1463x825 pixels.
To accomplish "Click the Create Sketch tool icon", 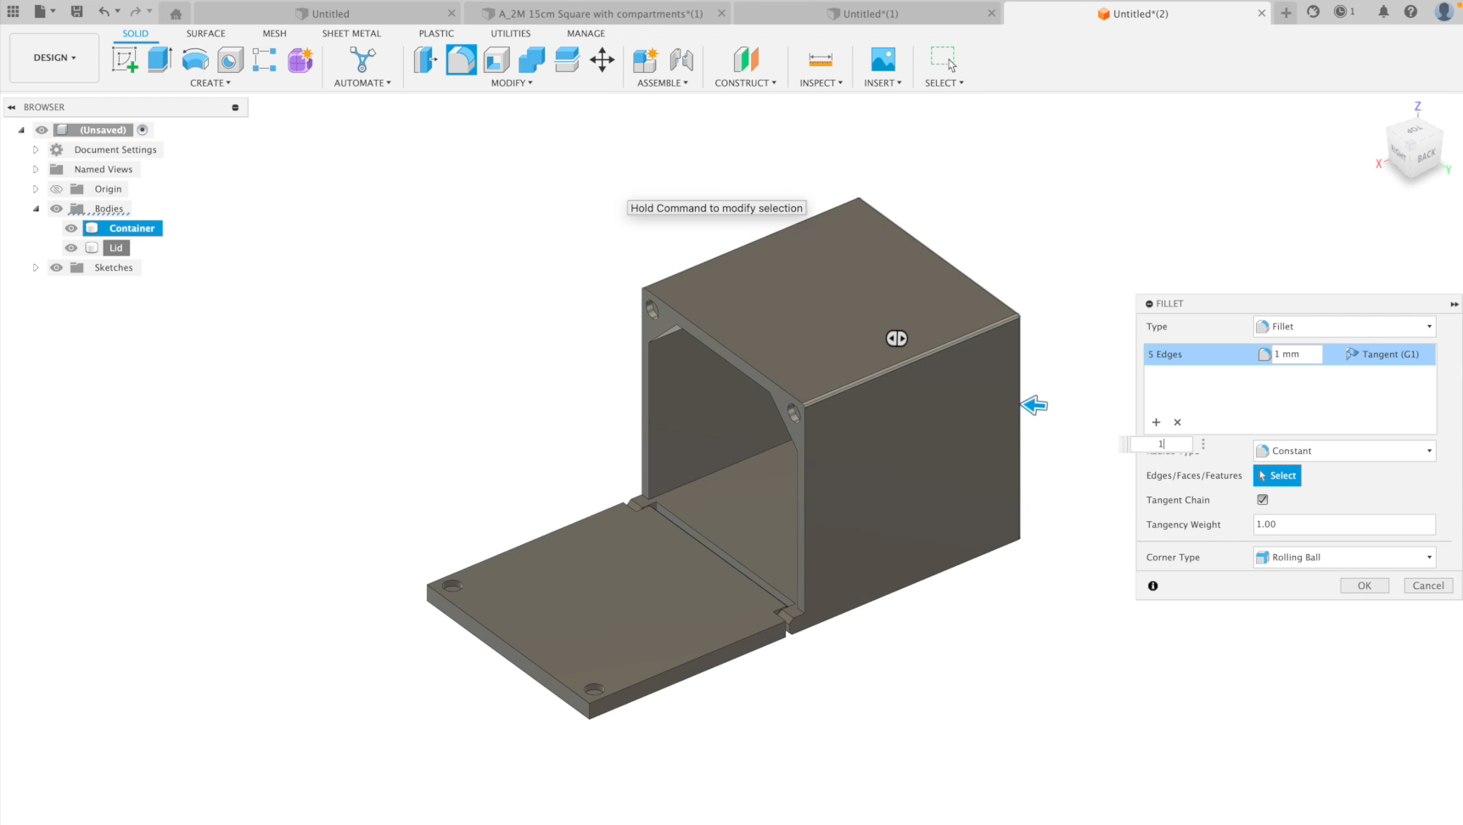I will 125,59.
